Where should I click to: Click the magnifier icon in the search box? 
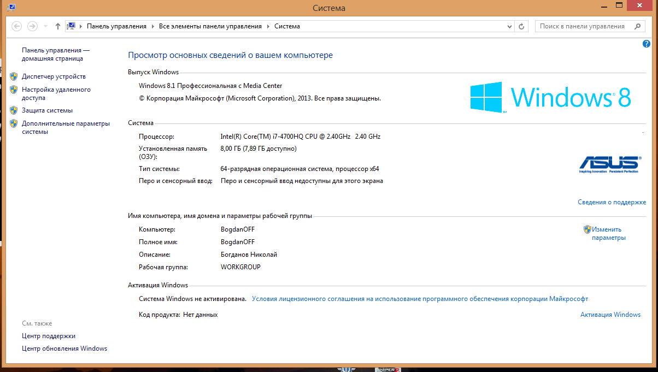[x=637, y=26]
